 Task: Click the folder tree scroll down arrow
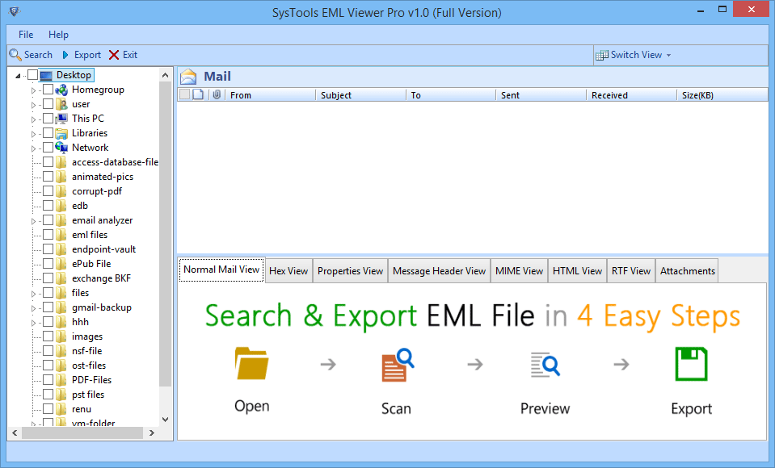tap(166, 420)
